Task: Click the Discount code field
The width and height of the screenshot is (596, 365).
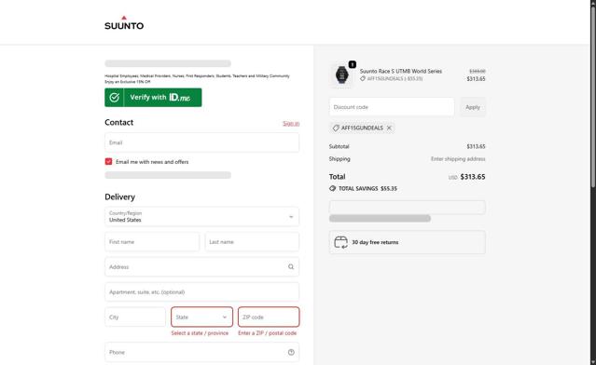Action: tap(392, 107)
